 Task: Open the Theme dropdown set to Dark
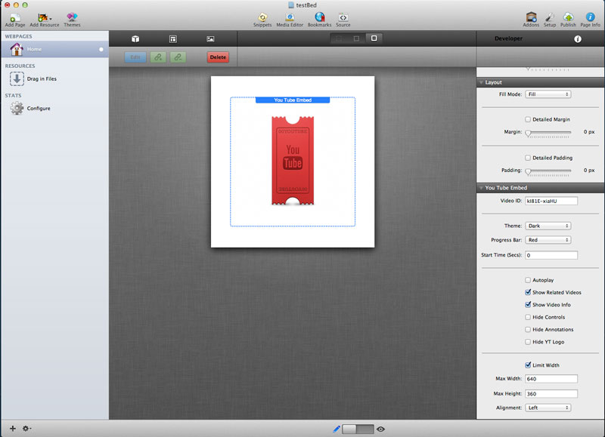pyautogui.click(x=548, y=226)
